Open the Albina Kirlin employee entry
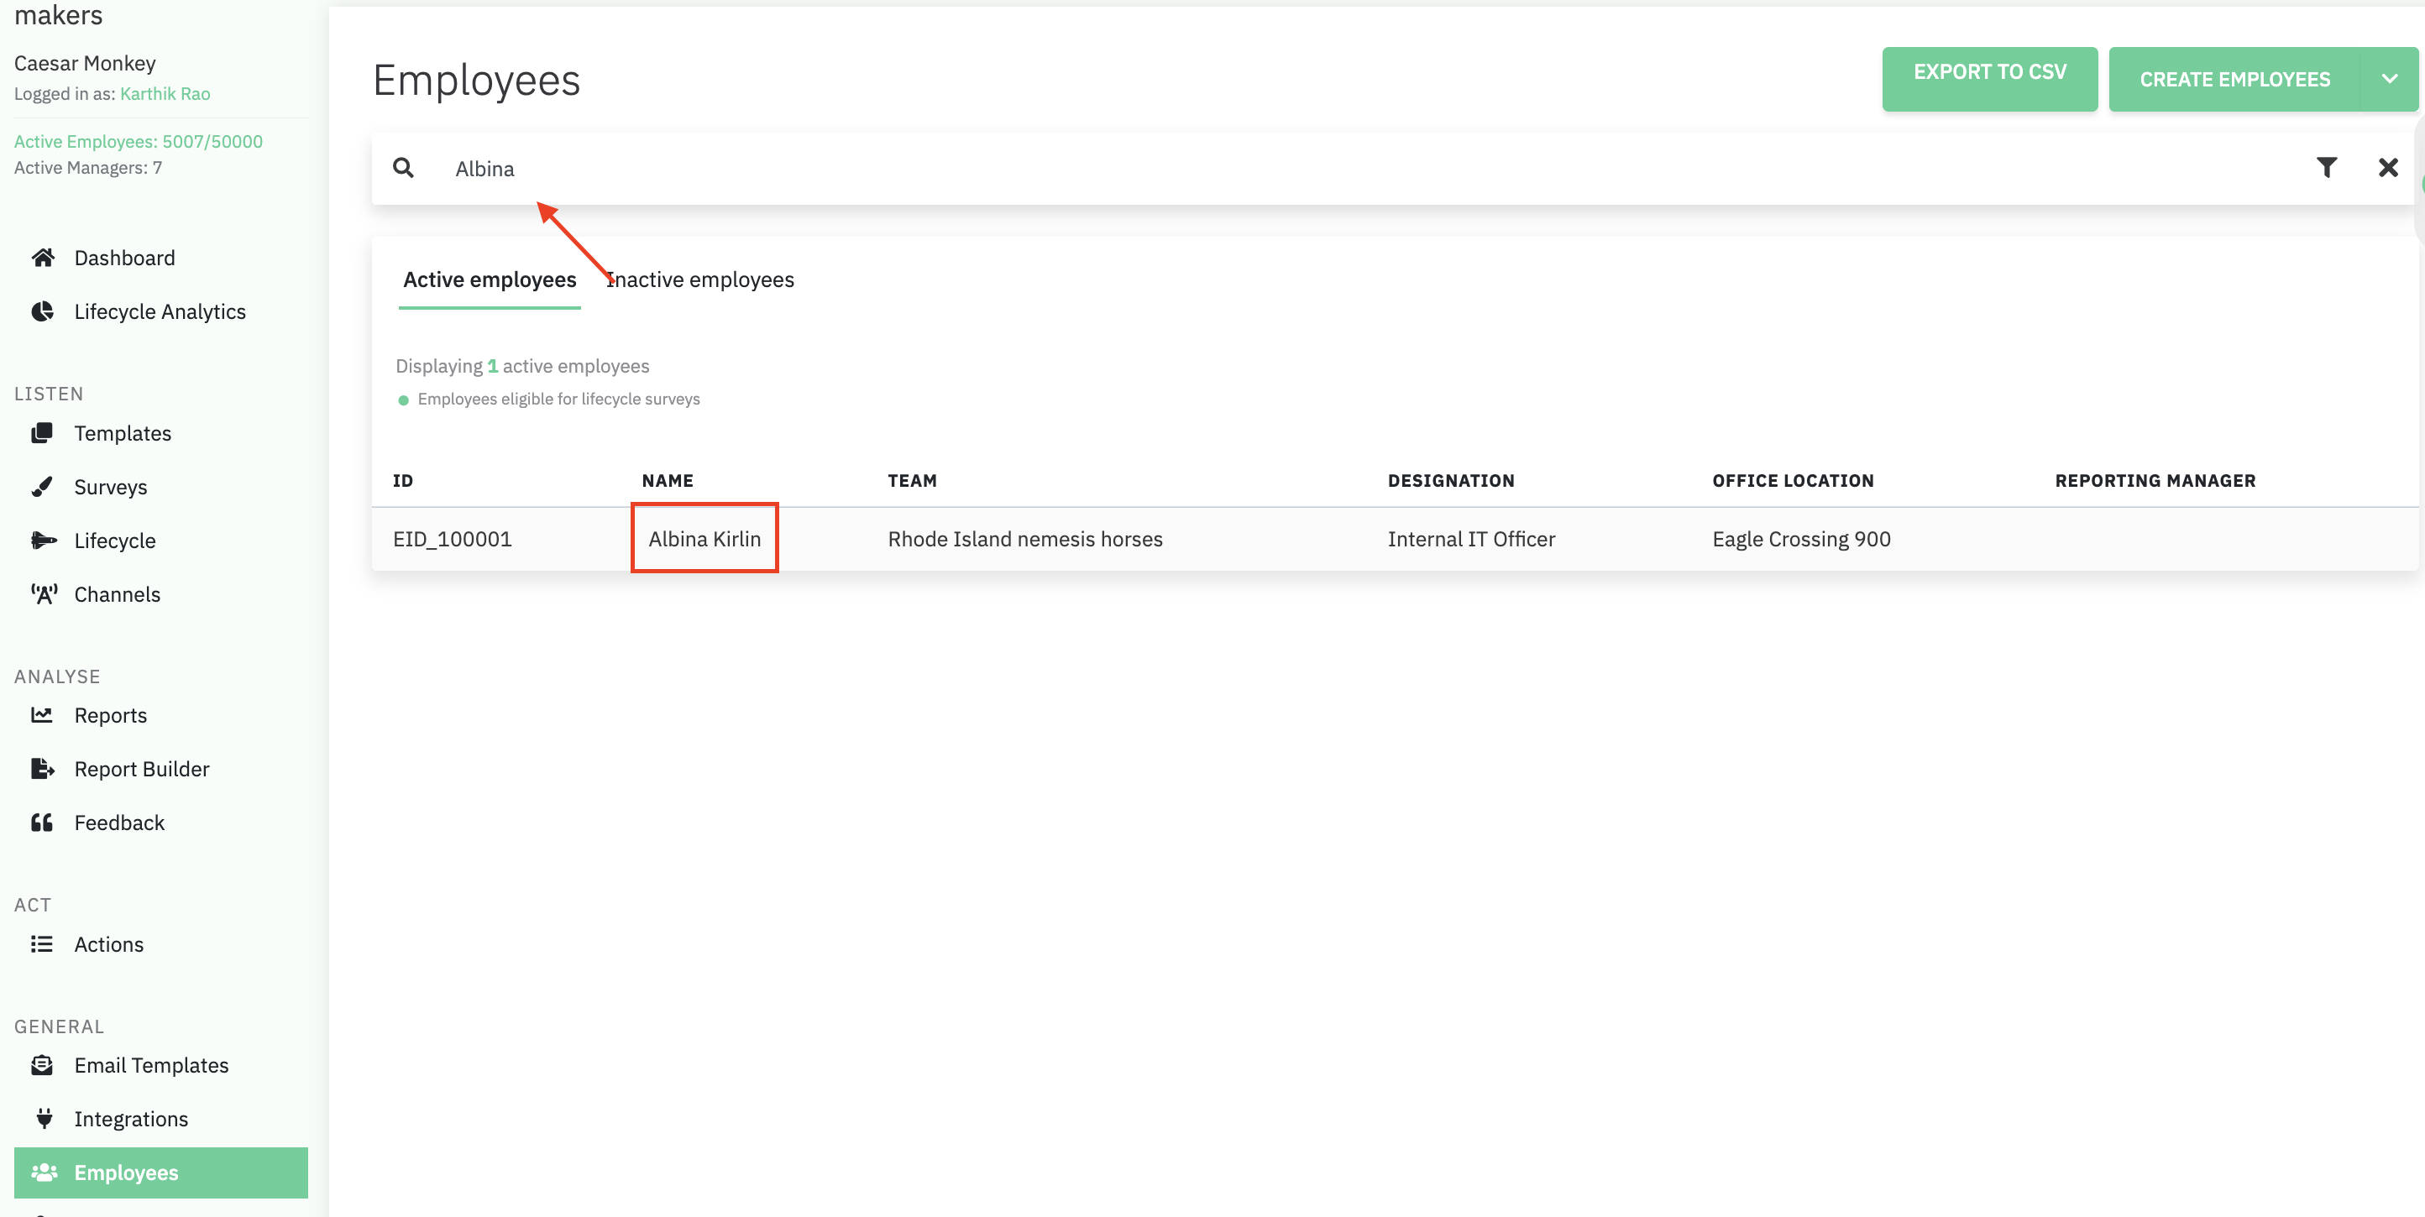The height and width of the screenshot is (1217, 2425). tap(704, 538)
